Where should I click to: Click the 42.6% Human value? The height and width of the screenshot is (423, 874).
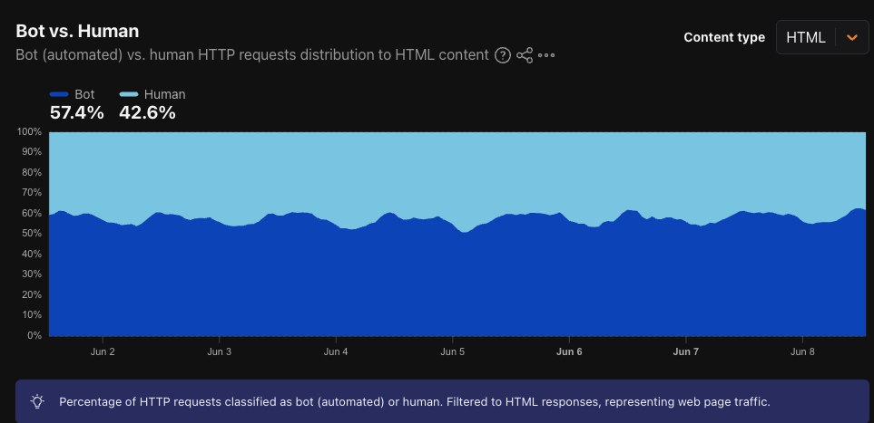(x=148, y=113)
